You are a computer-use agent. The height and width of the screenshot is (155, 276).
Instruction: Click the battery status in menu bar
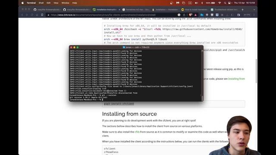[x=210, y=3]
